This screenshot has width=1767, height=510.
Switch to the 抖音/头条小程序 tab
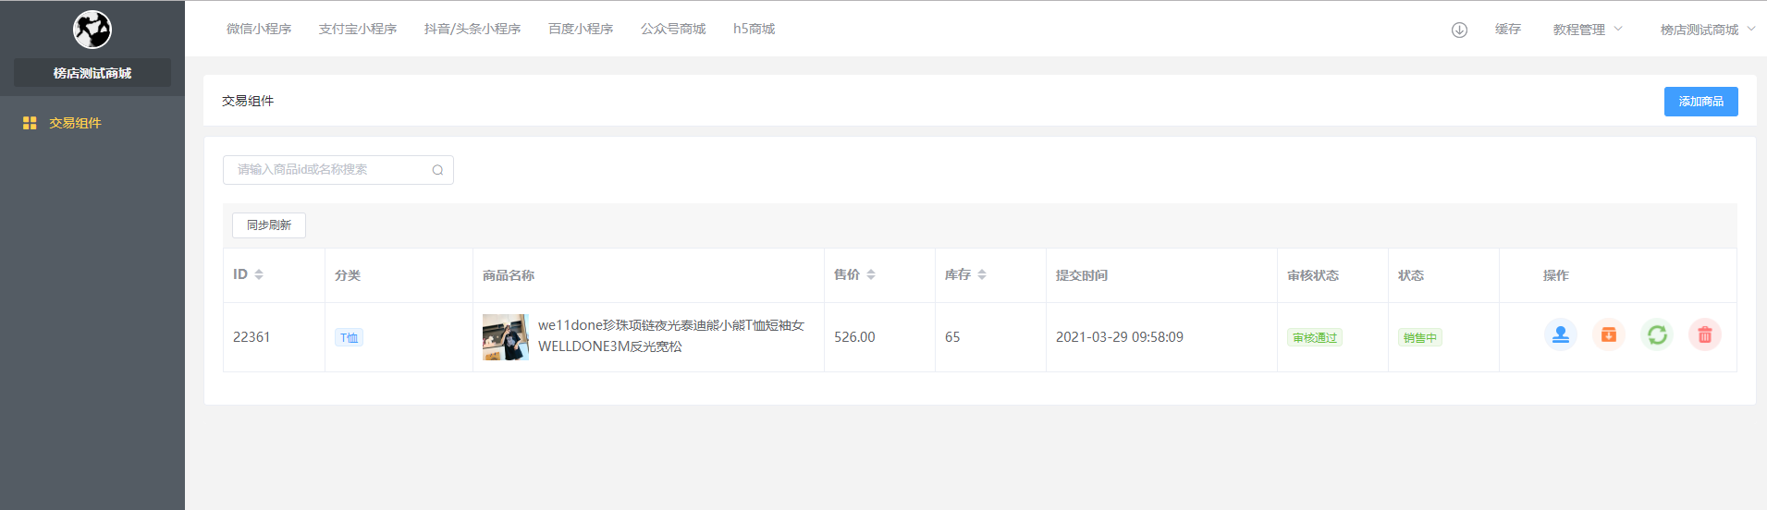472,29
